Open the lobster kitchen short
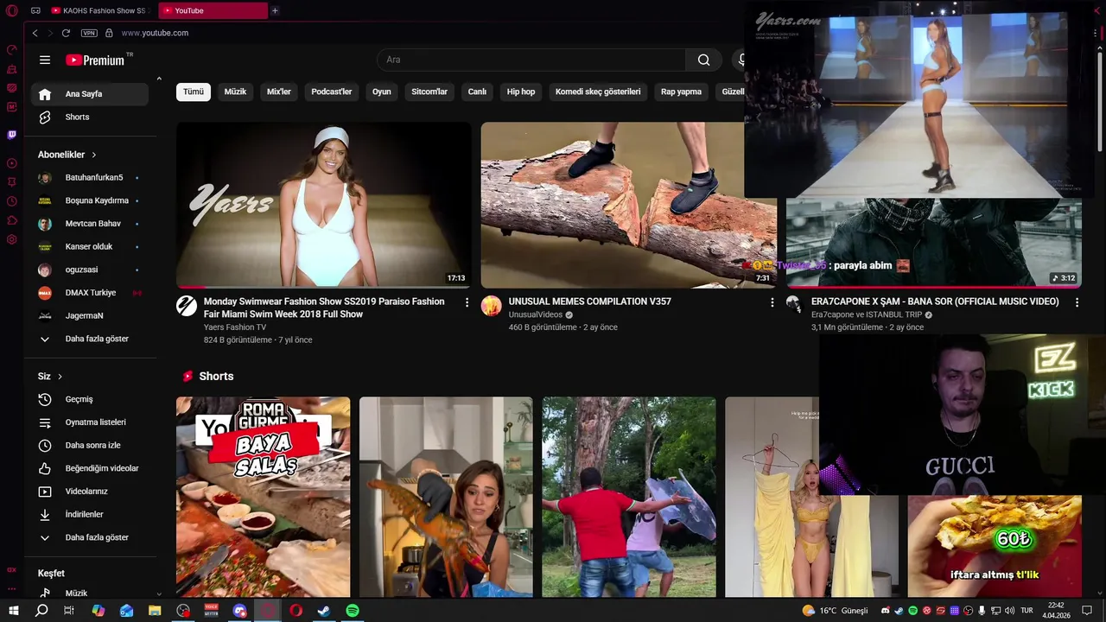The image size is (1106, 622). (x=446, y=497)
